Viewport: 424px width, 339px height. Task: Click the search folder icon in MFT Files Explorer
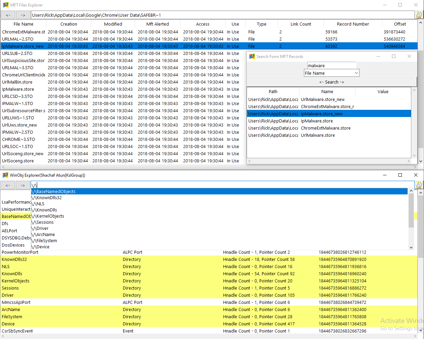[x=419, y=15]
